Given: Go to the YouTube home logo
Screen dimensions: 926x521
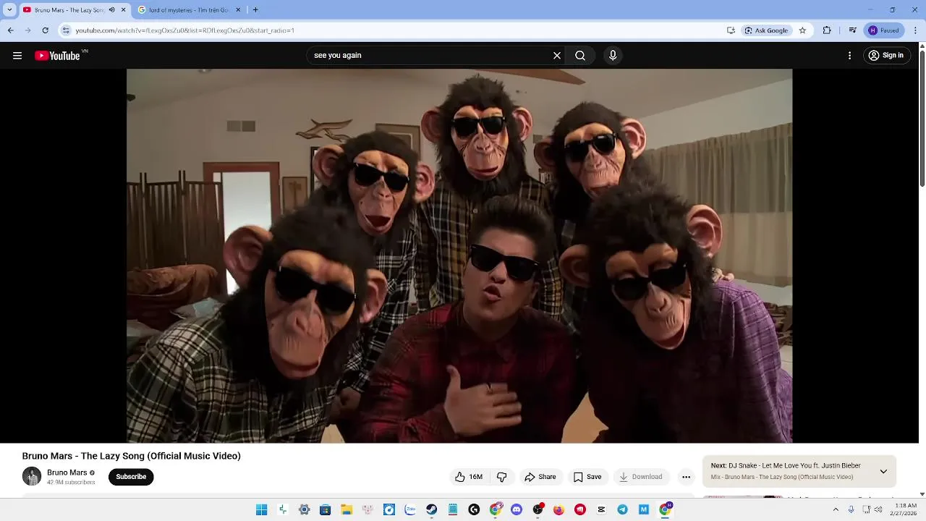Looking at the screenshot, I should click(58, 56).
